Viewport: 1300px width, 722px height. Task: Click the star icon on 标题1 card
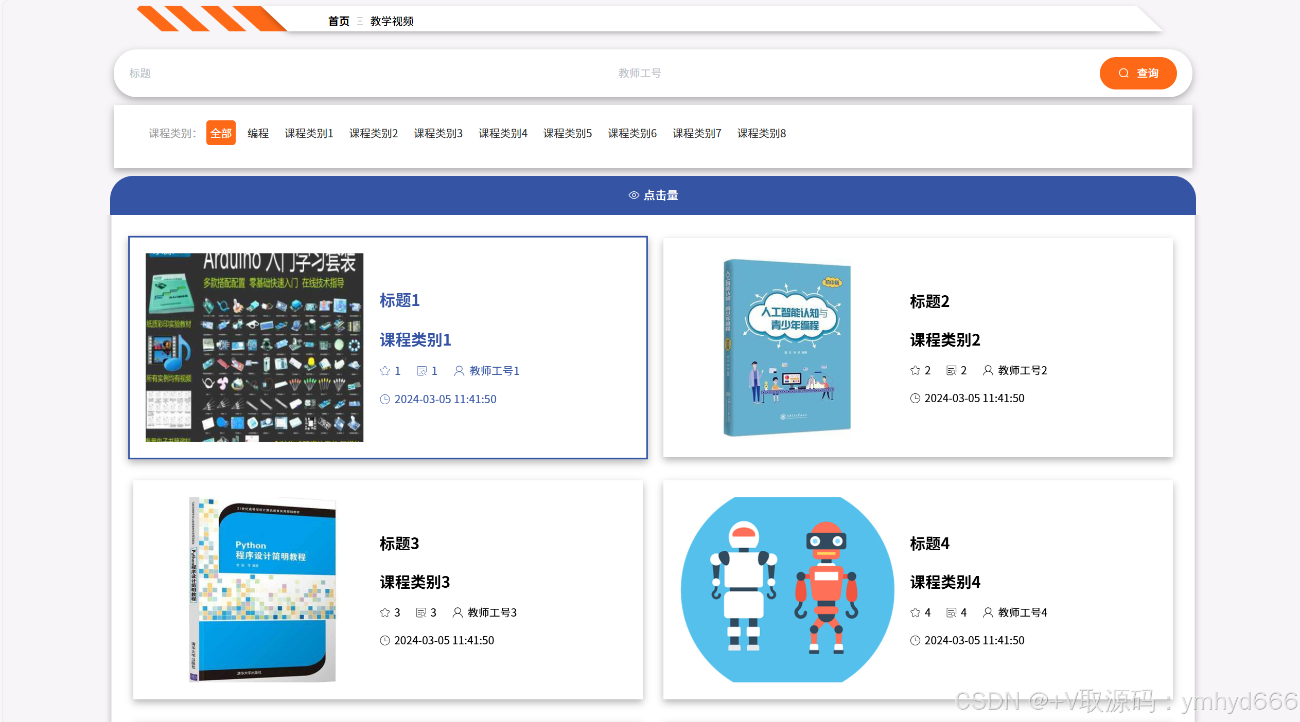click(384, 371)
